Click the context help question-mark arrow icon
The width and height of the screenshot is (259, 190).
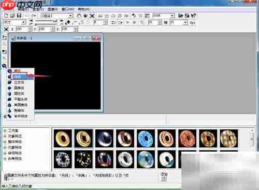click(194, 16)
